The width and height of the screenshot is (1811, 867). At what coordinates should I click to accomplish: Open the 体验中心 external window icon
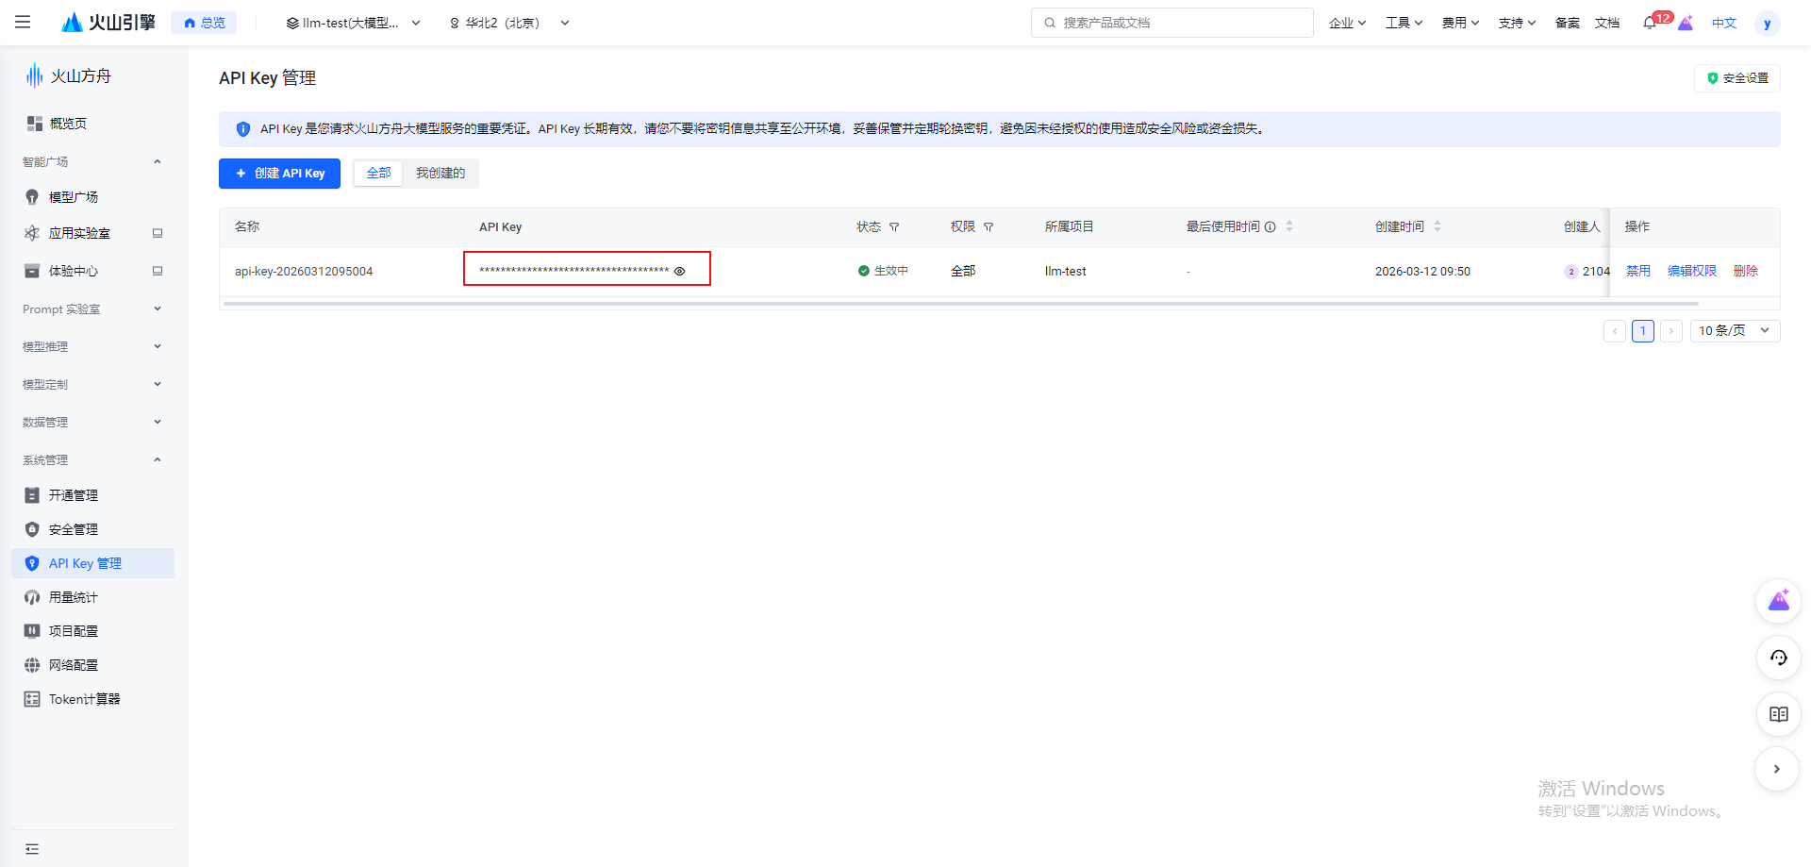158,271
